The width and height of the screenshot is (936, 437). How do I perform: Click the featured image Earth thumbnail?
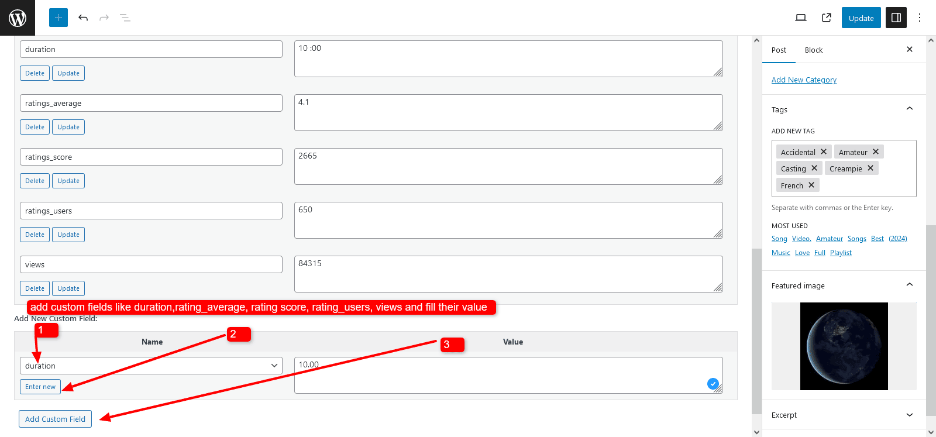[844, 346]
